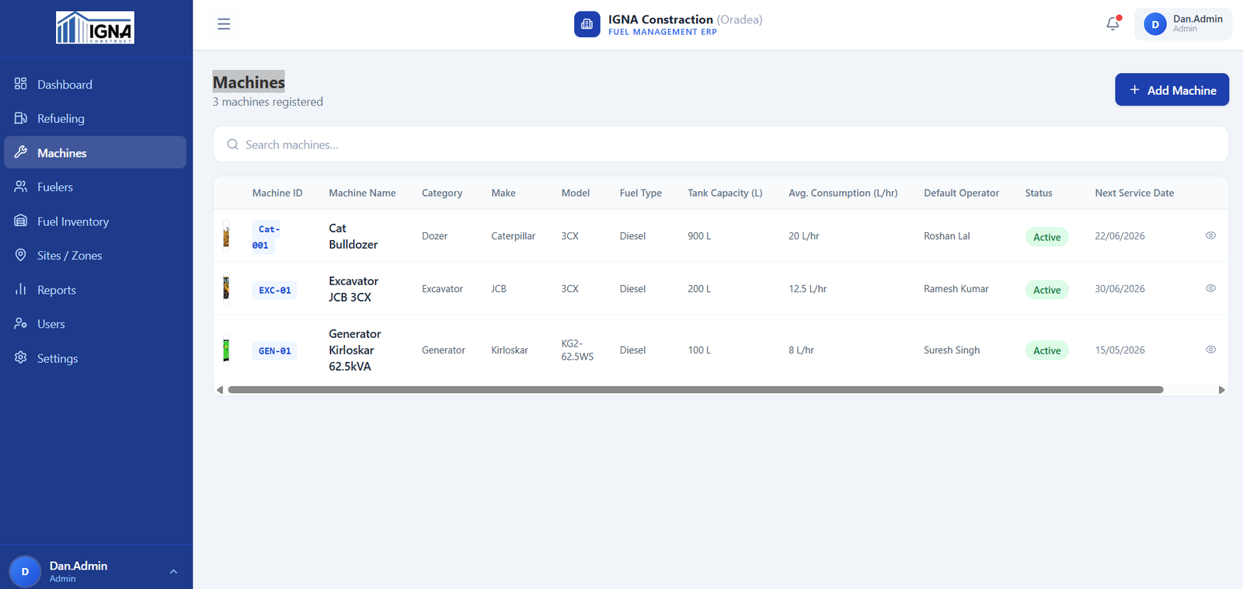Open Sites / Zones section
The height and width of the screenshot is (589, 1243).
point(95,255)
